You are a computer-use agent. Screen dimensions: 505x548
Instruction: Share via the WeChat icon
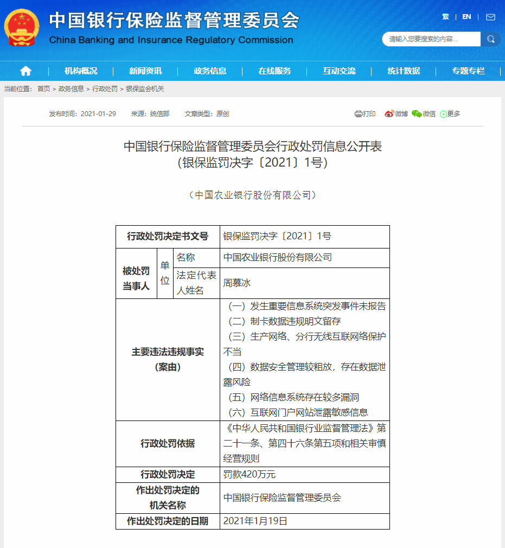417,114
